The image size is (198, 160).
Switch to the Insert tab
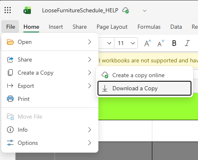(x=56, y=27)
